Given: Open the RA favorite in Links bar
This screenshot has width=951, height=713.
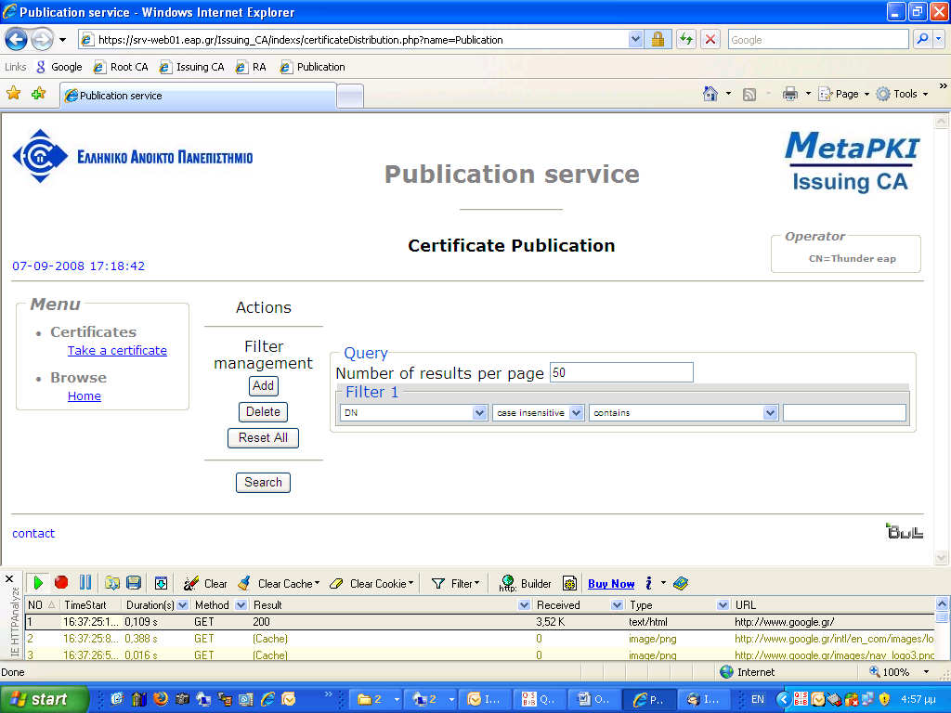Looking at the screenshot, I should click(251, 67).
